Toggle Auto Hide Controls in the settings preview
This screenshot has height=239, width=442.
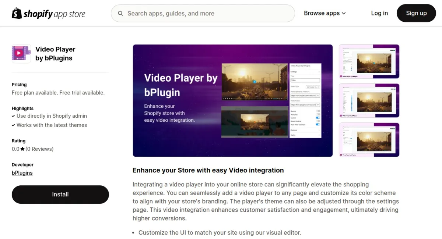pos(318,125)
